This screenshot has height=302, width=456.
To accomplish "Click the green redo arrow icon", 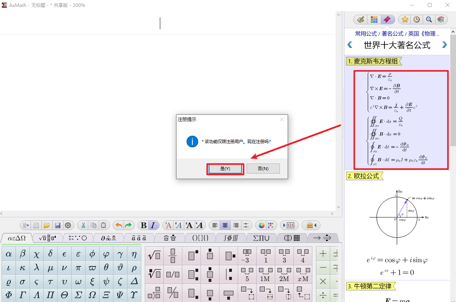I will coord(129,225).
